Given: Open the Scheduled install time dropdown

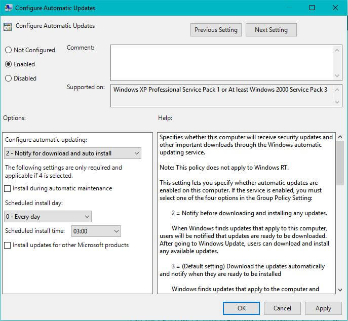Looking at the screenshot, I should [96, 231].
